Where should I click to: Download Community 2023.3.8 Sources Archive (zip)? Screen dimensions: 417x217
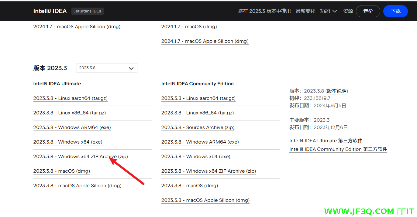[198, 127]
